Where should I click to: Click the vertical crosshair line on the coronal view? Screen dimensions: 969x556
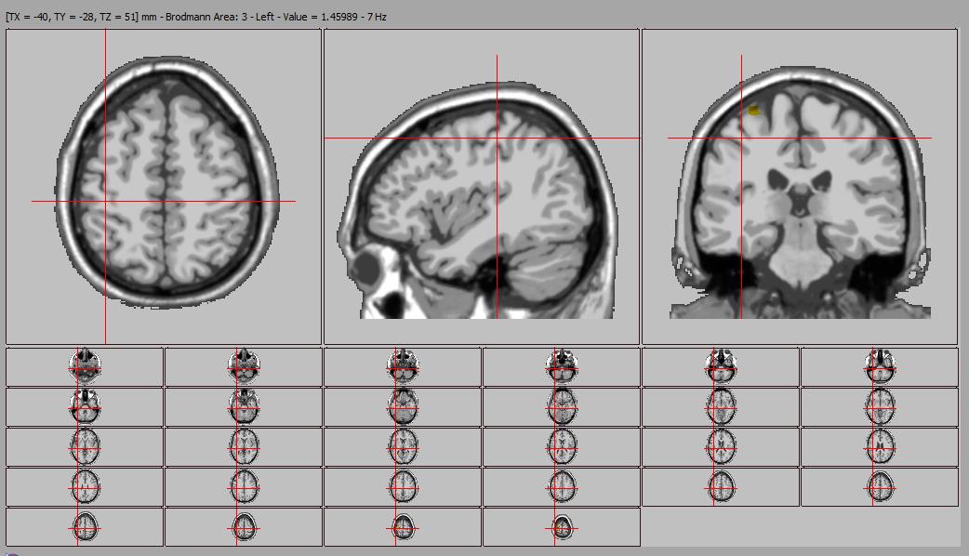click(x=741, y=205)
